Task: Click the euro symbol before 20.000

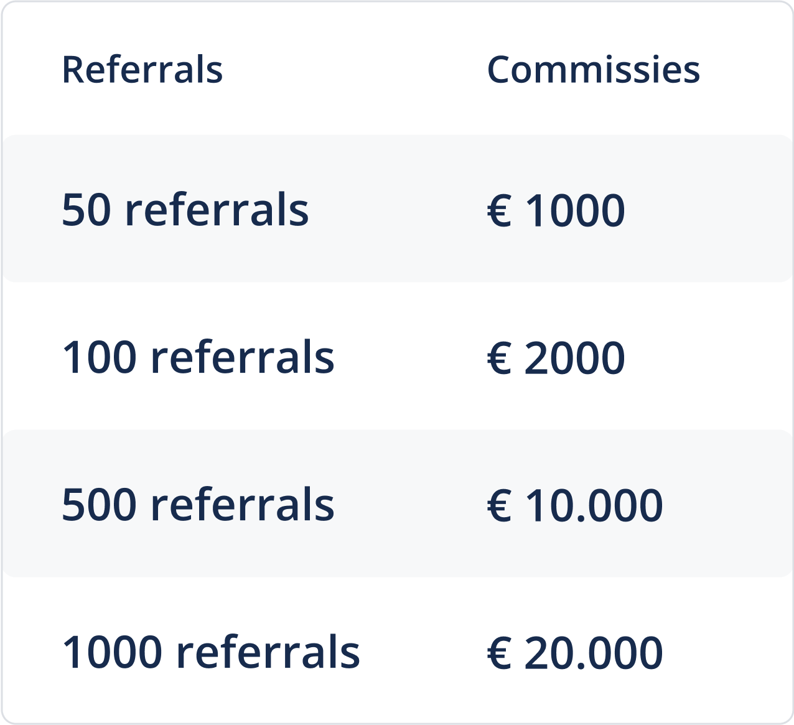Action: pyautogui.click(x=499, y=653)
